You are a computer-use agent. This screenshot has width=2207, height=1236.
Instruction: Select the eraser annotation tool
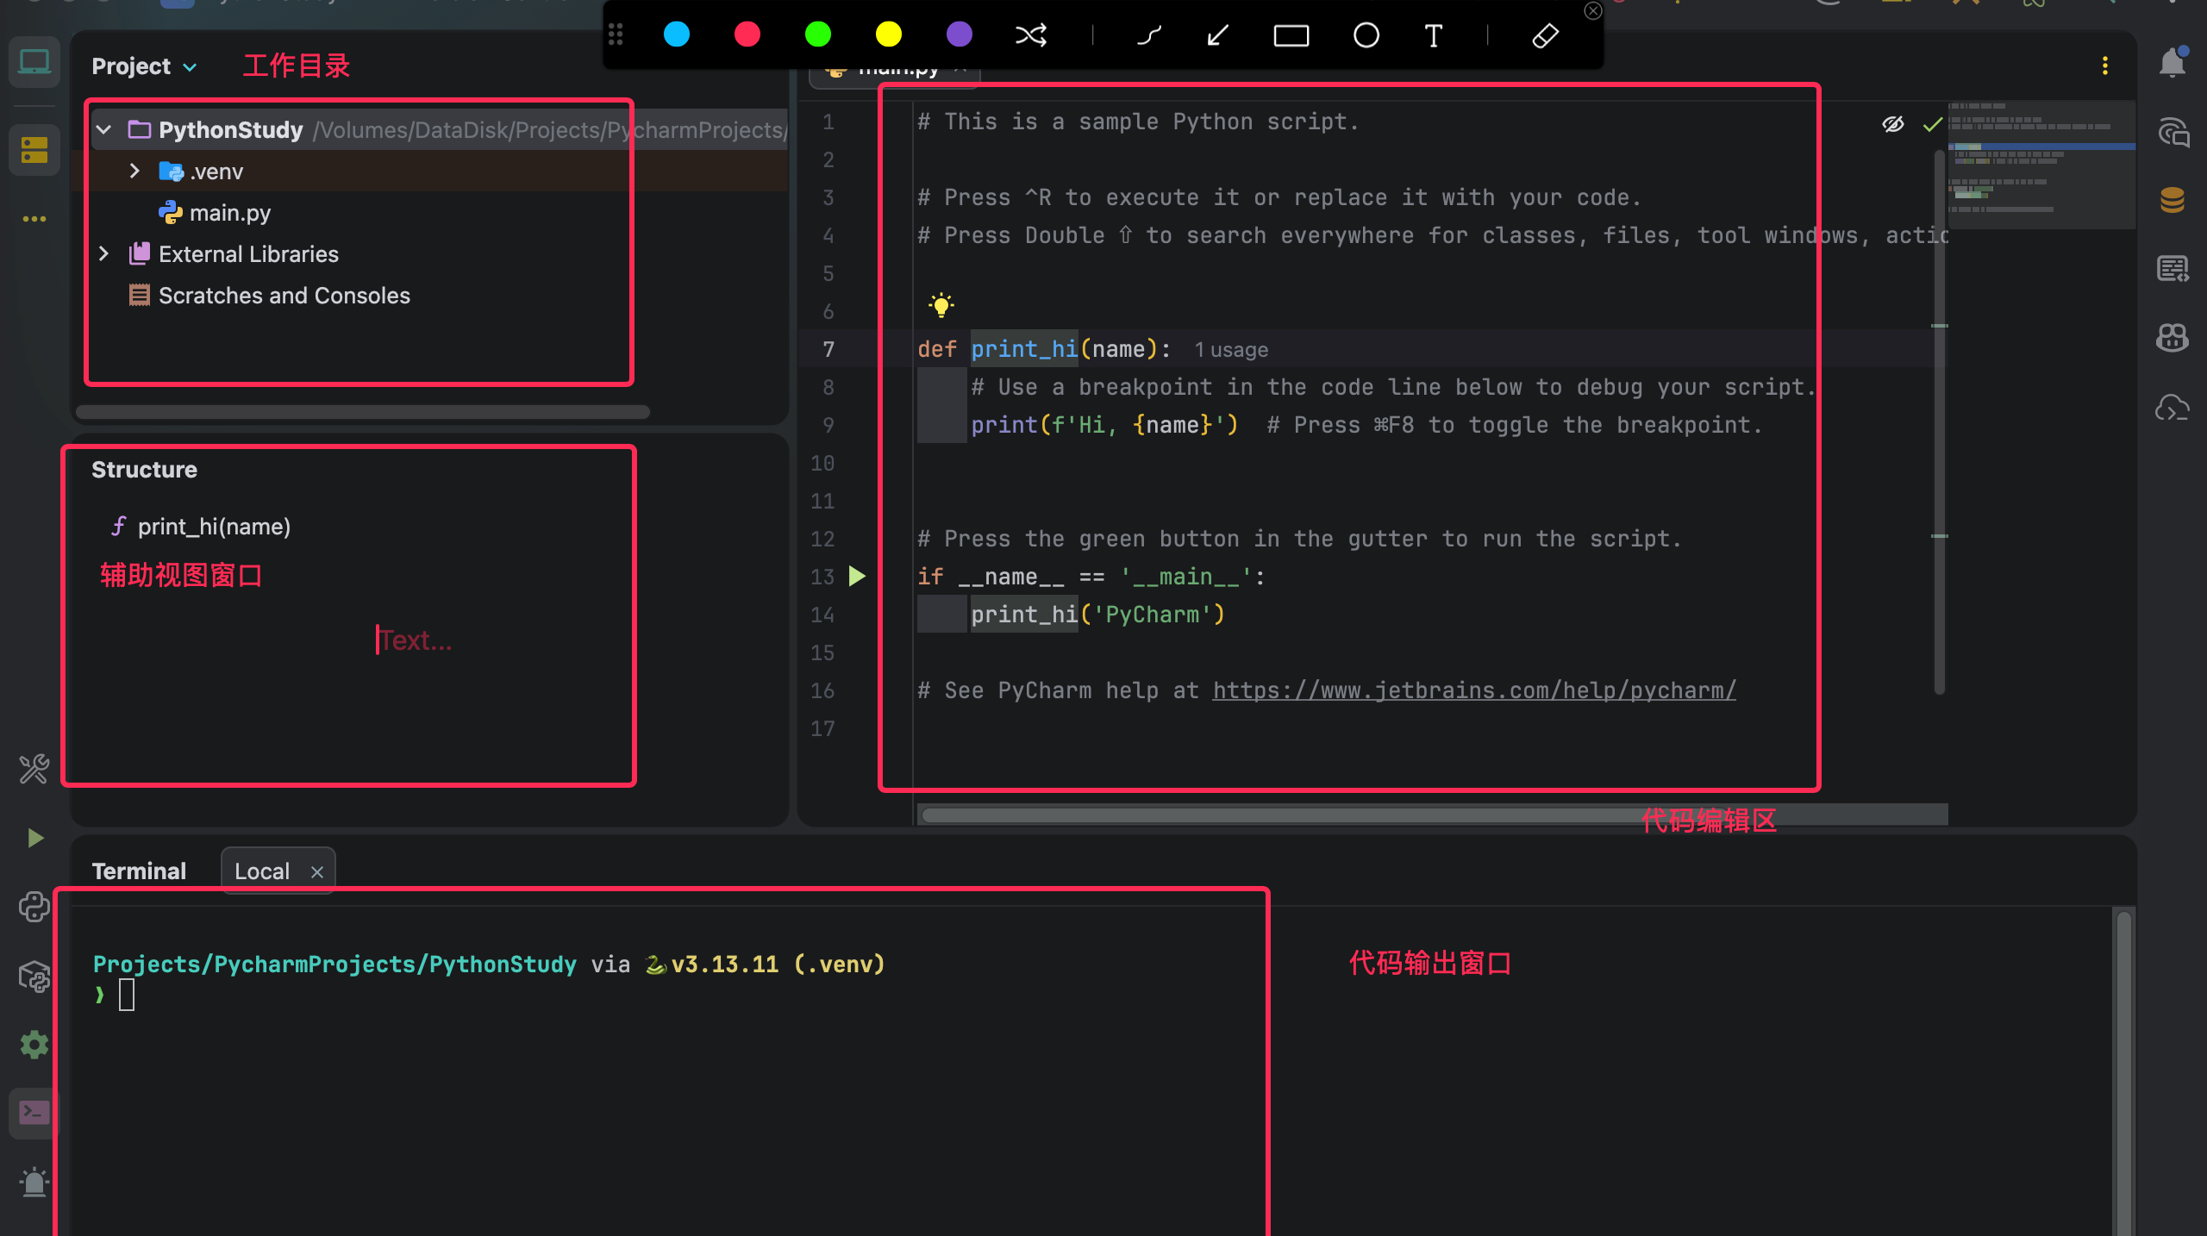pyautogui.click(x=1545, y=35)
